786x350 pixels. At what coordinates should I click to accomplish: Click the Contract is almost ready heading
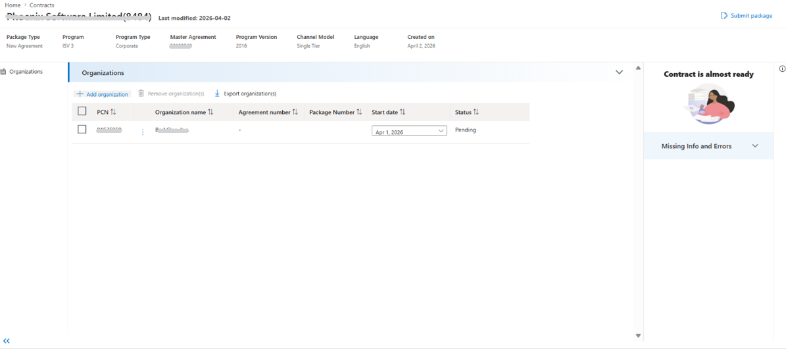click(708, 74)
